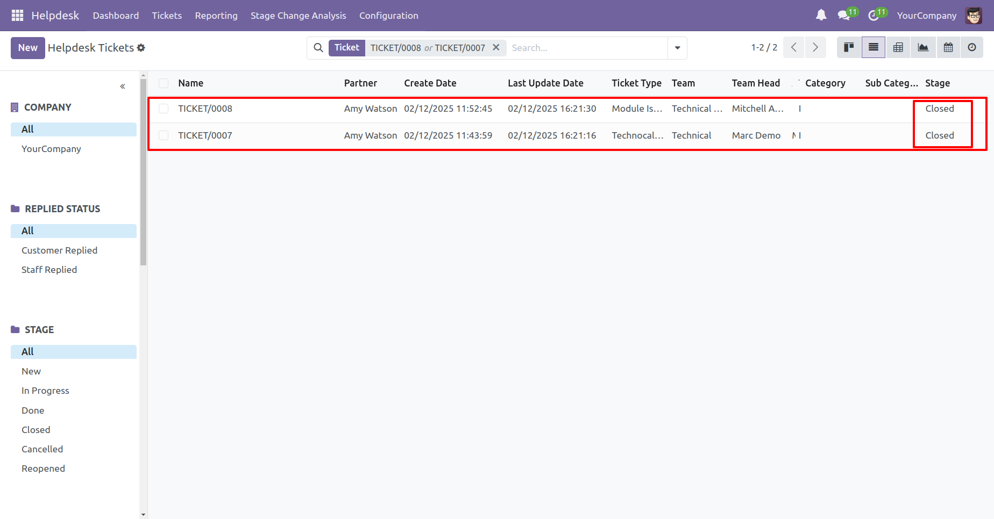This screenshot has height=519, width=994.
Task: Click the settings gear beside Helpdesk Tickets
Action: (141, 48)
